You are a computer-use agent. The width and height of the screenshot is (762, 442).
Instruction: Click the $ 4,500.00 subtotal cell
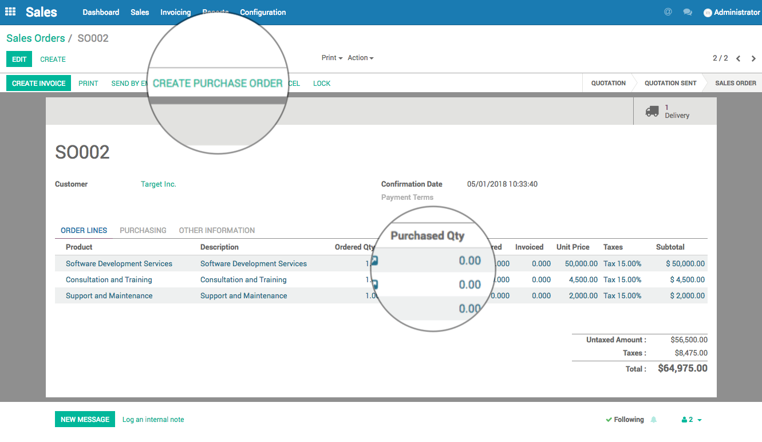688,280
